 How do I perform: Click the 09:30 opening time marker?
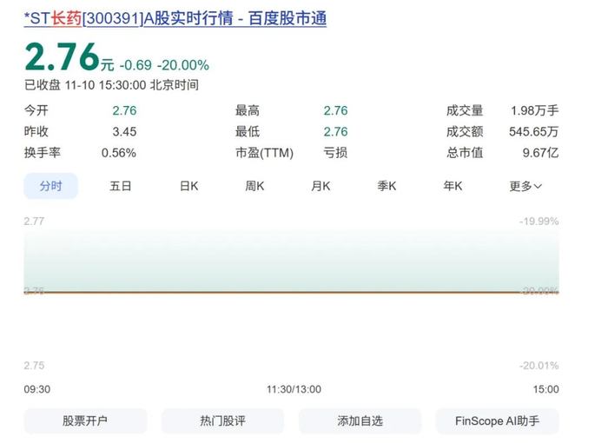point(36,389)
